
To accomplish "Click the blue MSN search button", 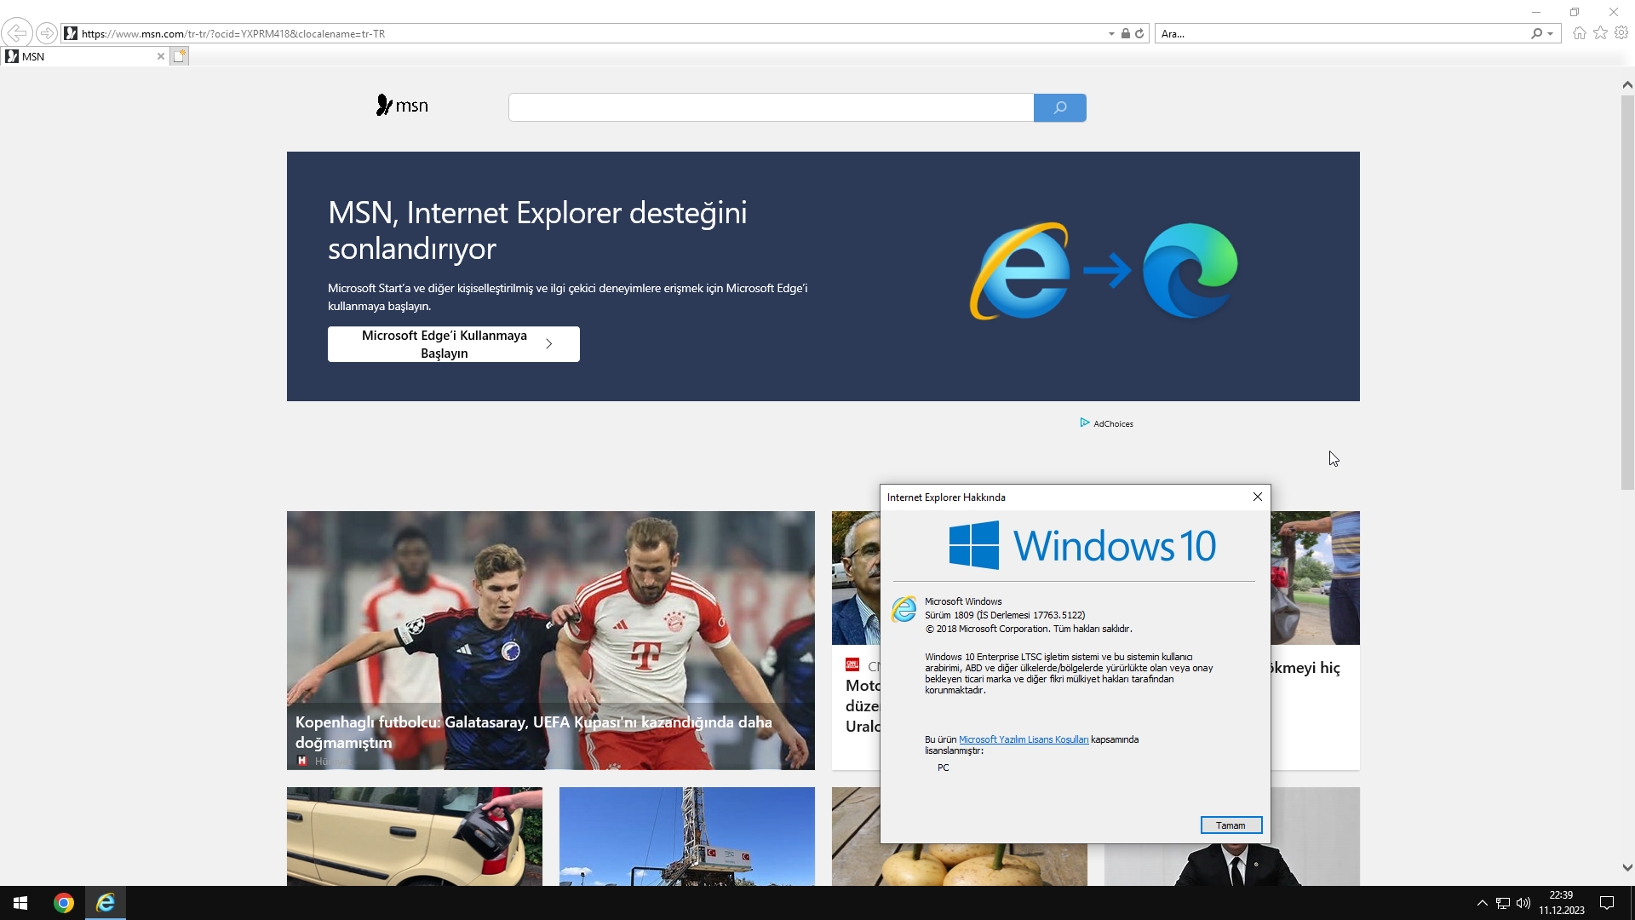I will pyautogui.click(x=1059, y=107).
